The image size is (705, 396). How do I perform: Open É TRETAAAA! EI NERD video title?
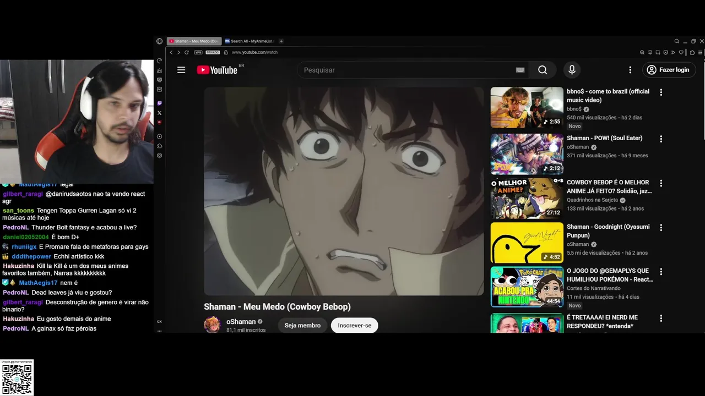coord(602,322)
